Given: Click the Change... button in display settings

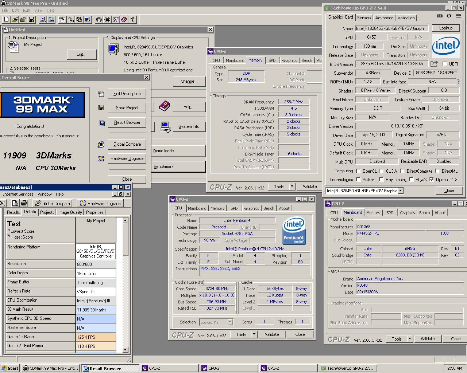Looking at the screenshot, I should point(189,81).
